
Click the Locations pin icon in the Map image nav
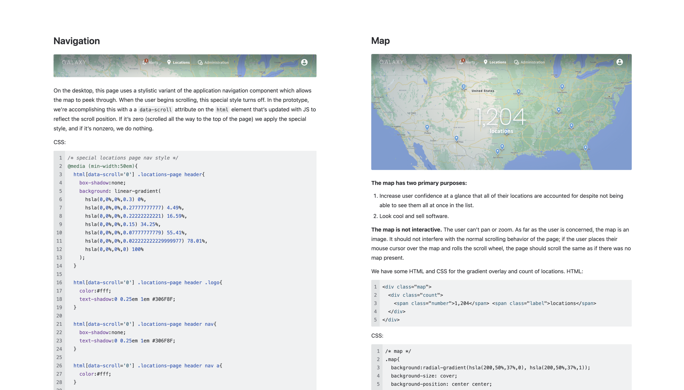[485, 62]
